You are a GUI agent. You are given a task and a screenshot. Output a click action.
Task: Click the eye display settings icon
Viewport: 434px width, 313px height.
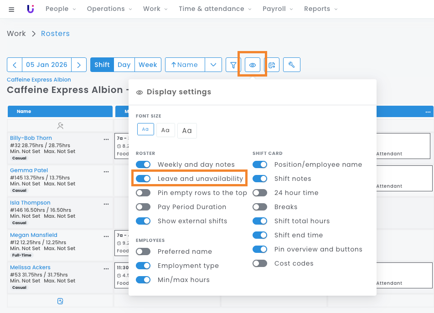(253, 65)
